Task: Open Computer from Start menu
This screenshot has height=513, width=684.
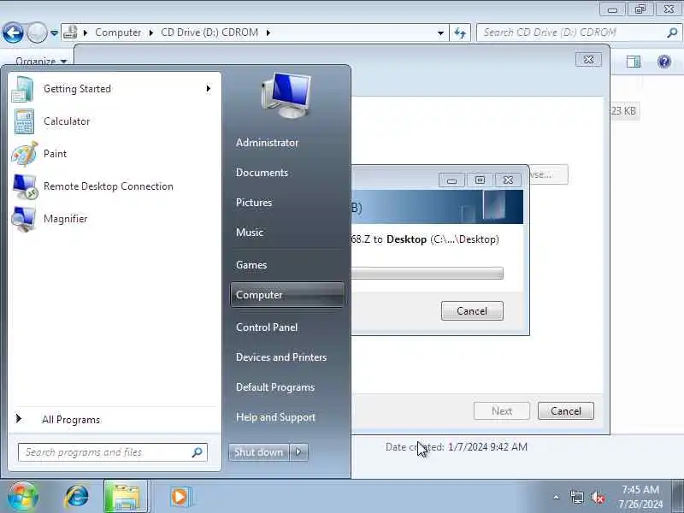Action: click(x=287, y=295)
